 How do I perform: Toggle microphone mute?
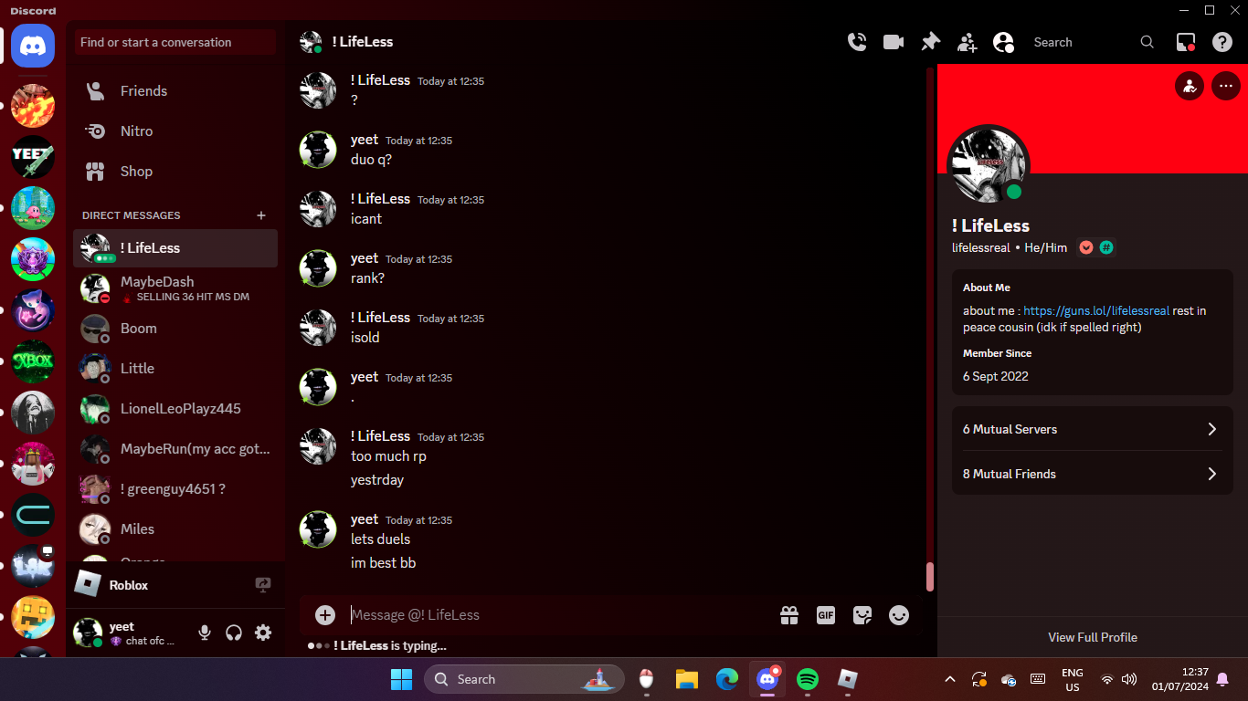205,633
